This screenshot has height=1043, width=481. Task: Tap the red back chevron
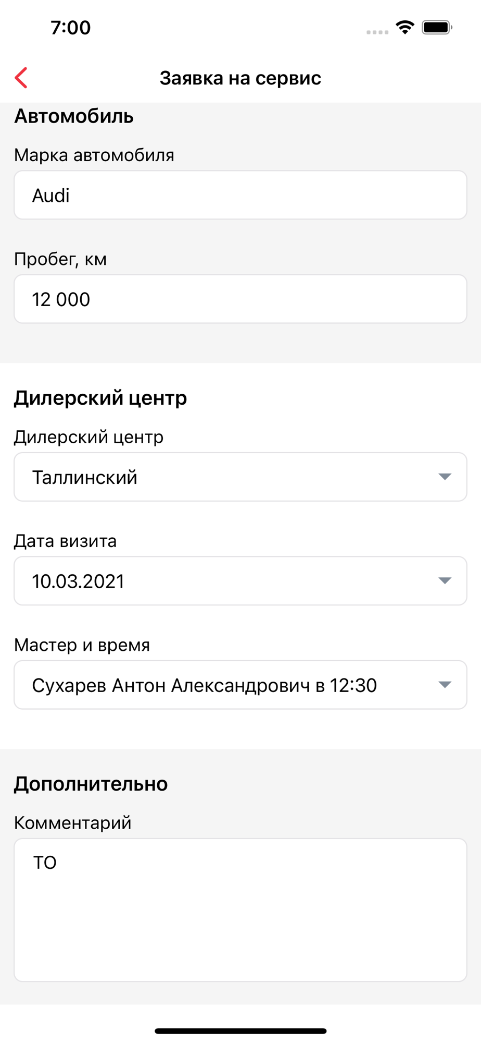[x=21, y=78]
